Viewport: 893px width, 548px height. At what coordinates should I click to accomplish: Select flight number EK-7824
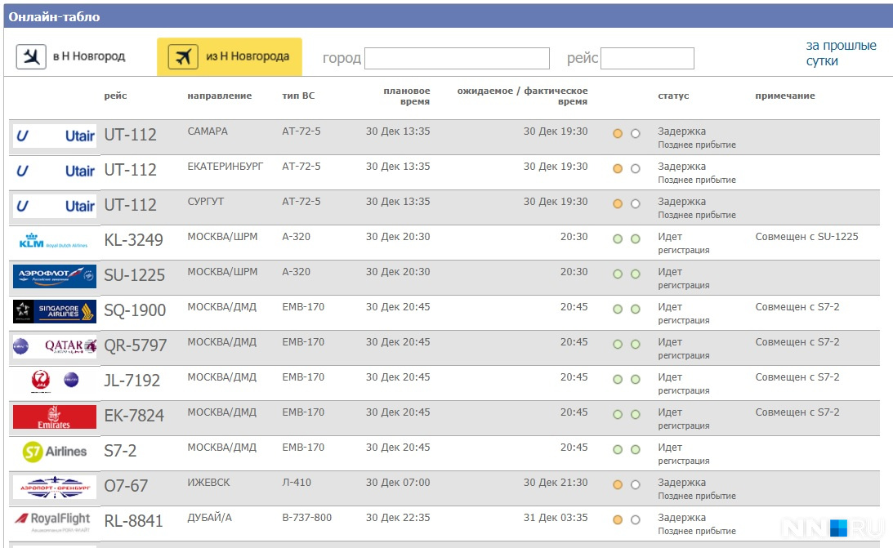click(x=134, y=416)
